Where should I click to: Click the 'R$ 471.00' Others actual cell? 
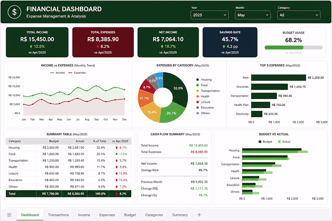[x=77, y=187]
